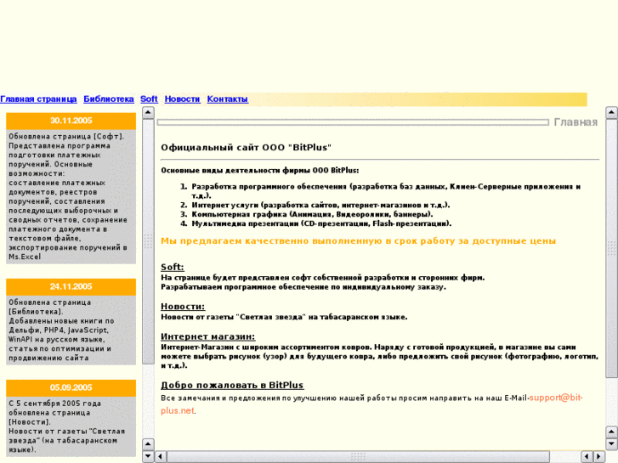Click the Главная page title label
This screenshot has height=463, width=618.
click(x=575, y=122)
